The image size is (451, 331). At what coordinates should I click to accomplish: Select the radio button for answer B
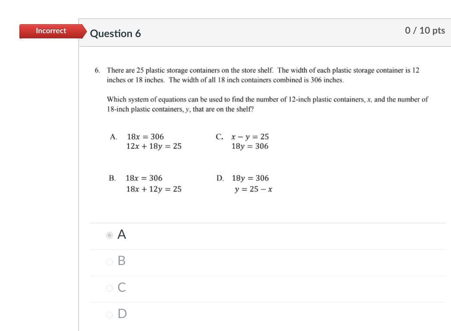[x=110, y=262]
